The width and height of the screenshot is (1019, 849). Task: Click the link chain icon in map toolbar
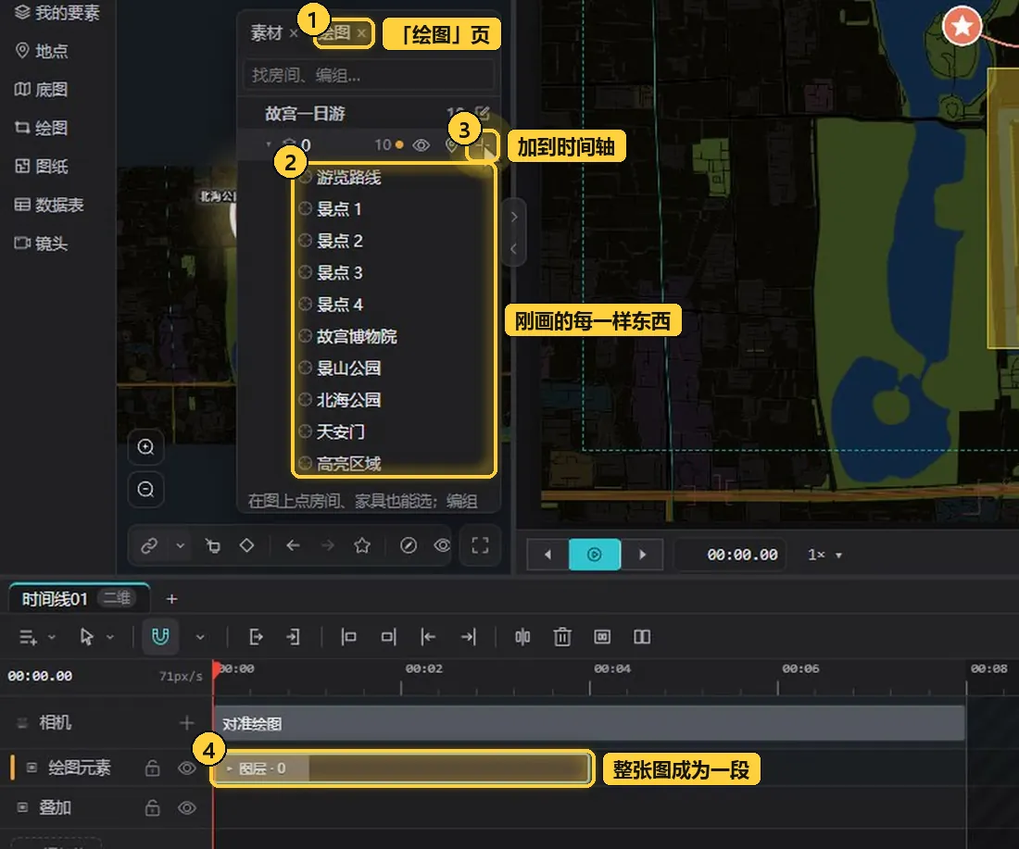tap(149, 545)
